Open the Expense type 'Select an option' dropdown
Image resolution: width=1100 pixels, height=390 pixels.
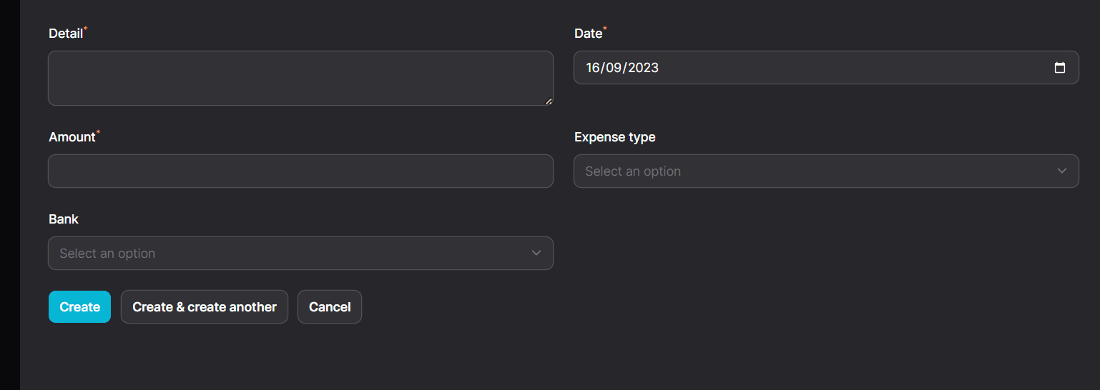pos(826,171)
